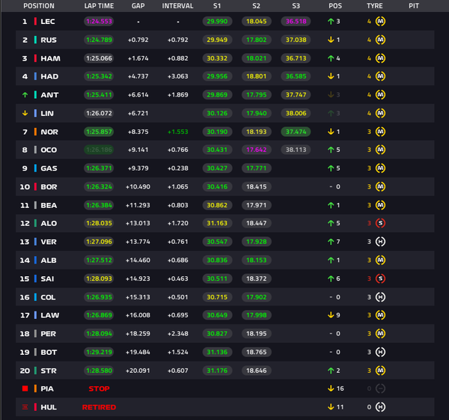Viewport: 449px width, 420px height.
Task: Click the purple lap time 1:24.553
Action: click(99, 21)
